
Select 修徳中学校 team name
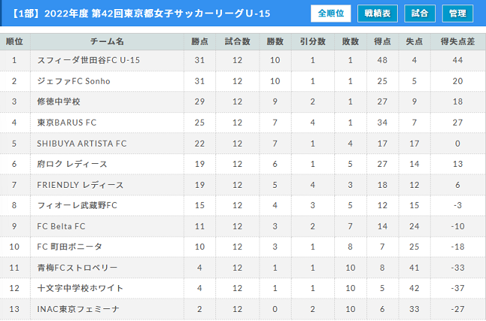click(x=58, y=102)
